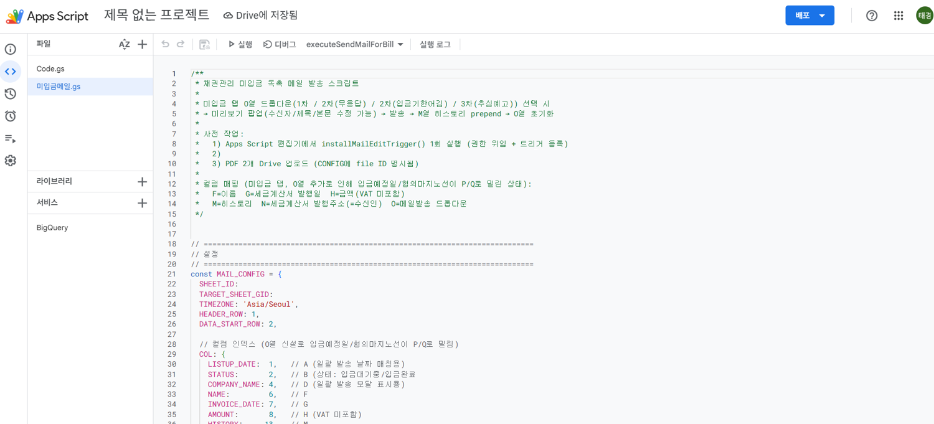Open the 실행 로그 execution log
The height and width of the screenshot is (424, 934).
[x=435, y=44]
